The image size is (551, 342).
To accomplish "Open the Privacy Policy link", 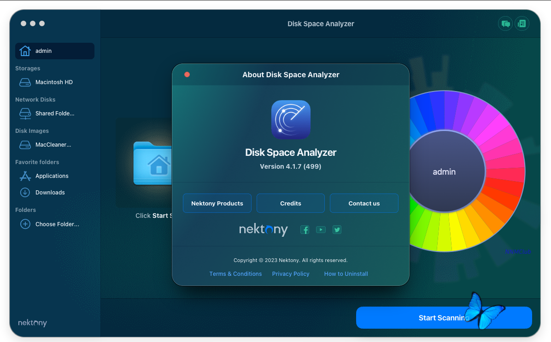I will pos(291,274).
